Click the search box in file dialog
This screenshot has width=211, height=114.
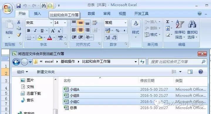(178, 62)
